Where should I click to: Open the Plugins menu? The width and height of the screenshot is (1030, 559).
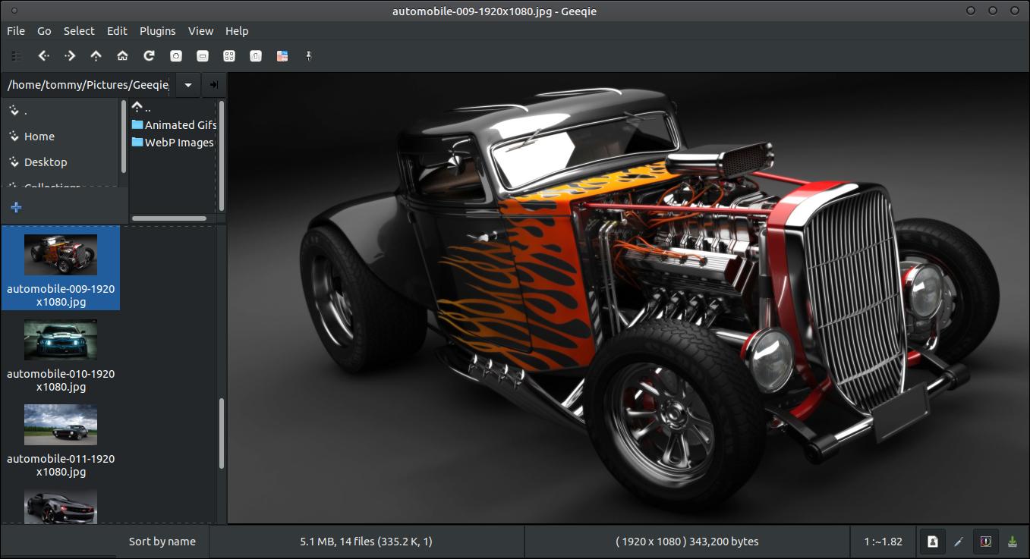[x=158, y=31]
